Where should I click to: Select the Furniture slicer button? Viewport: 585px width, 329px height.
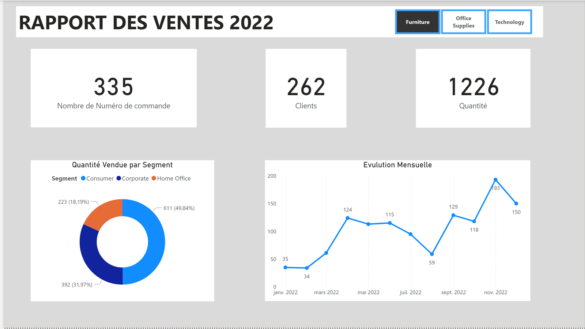pos(417,22)
